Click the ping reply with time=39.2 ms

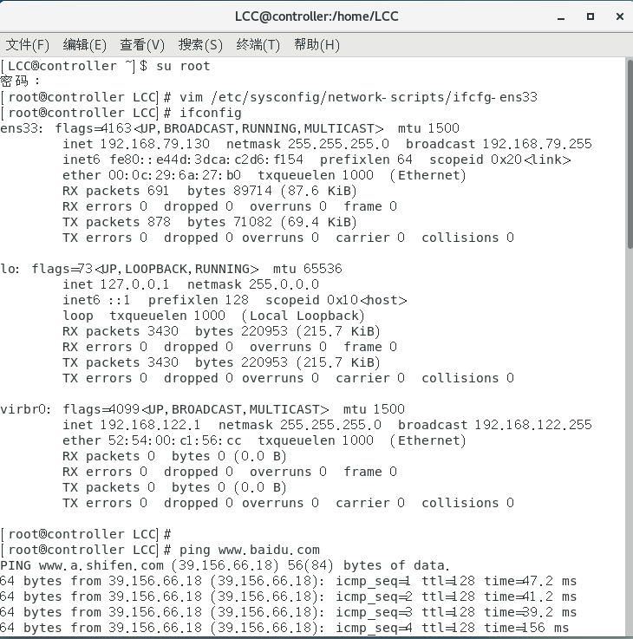(x=288, y=612)
